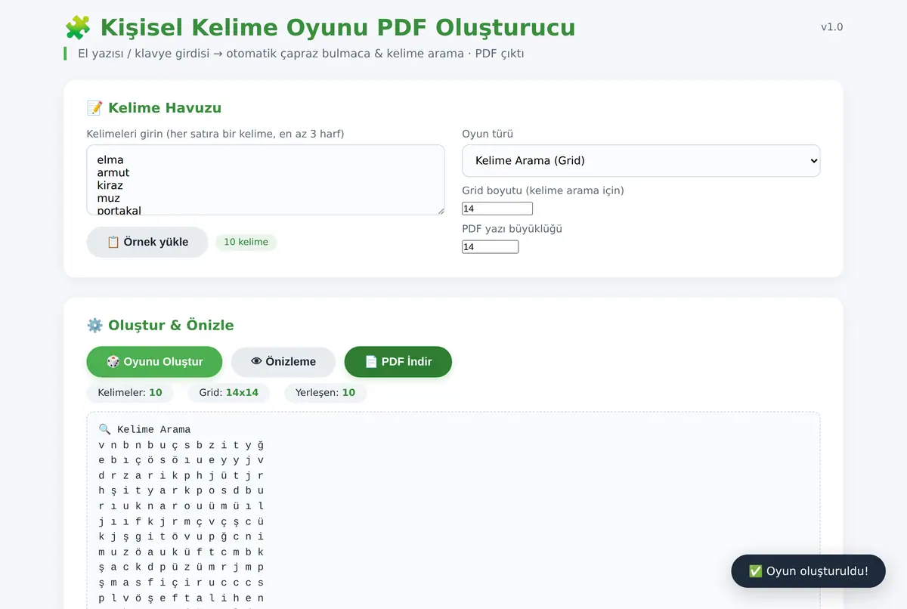Click the 'Grid: 14x14' stat chip
This screenshot has height=609, width=907.
(229, 393)
